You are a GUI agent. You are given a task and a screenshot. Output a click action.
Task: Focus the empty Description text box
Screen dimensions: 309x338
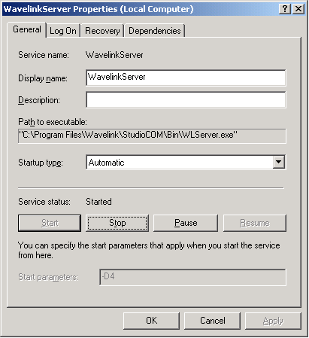(186, 99)
